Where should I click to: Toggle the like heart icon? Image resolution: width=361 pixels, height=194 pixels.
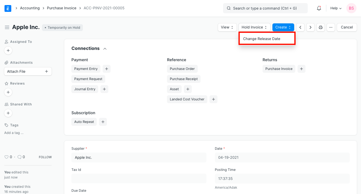pos(6,157)
